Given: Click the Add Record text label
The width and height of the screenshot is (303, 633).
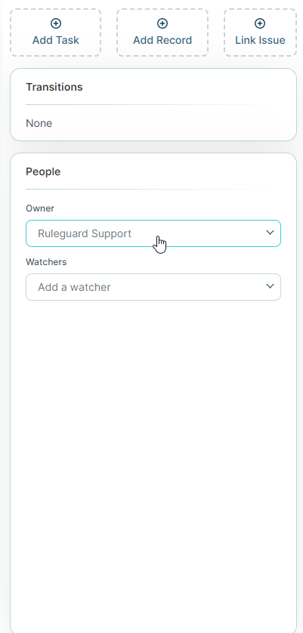Looking at the screenshot, I should (x=162, y=40).
